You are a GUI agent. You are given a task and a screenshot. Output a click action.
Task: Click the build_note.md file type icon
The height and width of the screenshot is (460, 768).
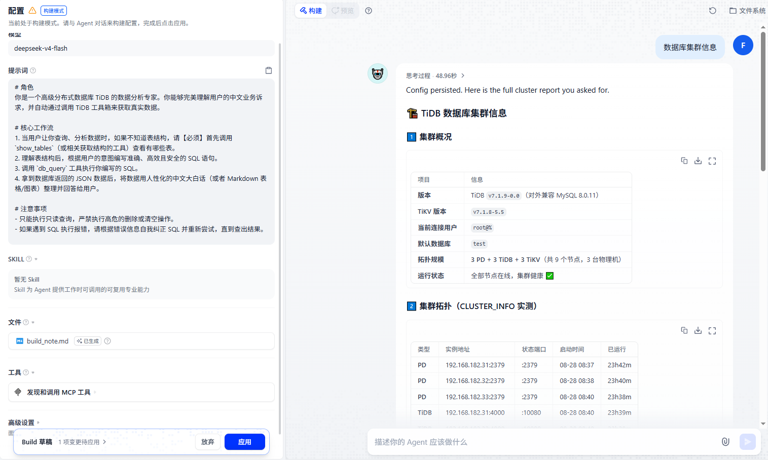pyautogui.click(x=20, y=341)
